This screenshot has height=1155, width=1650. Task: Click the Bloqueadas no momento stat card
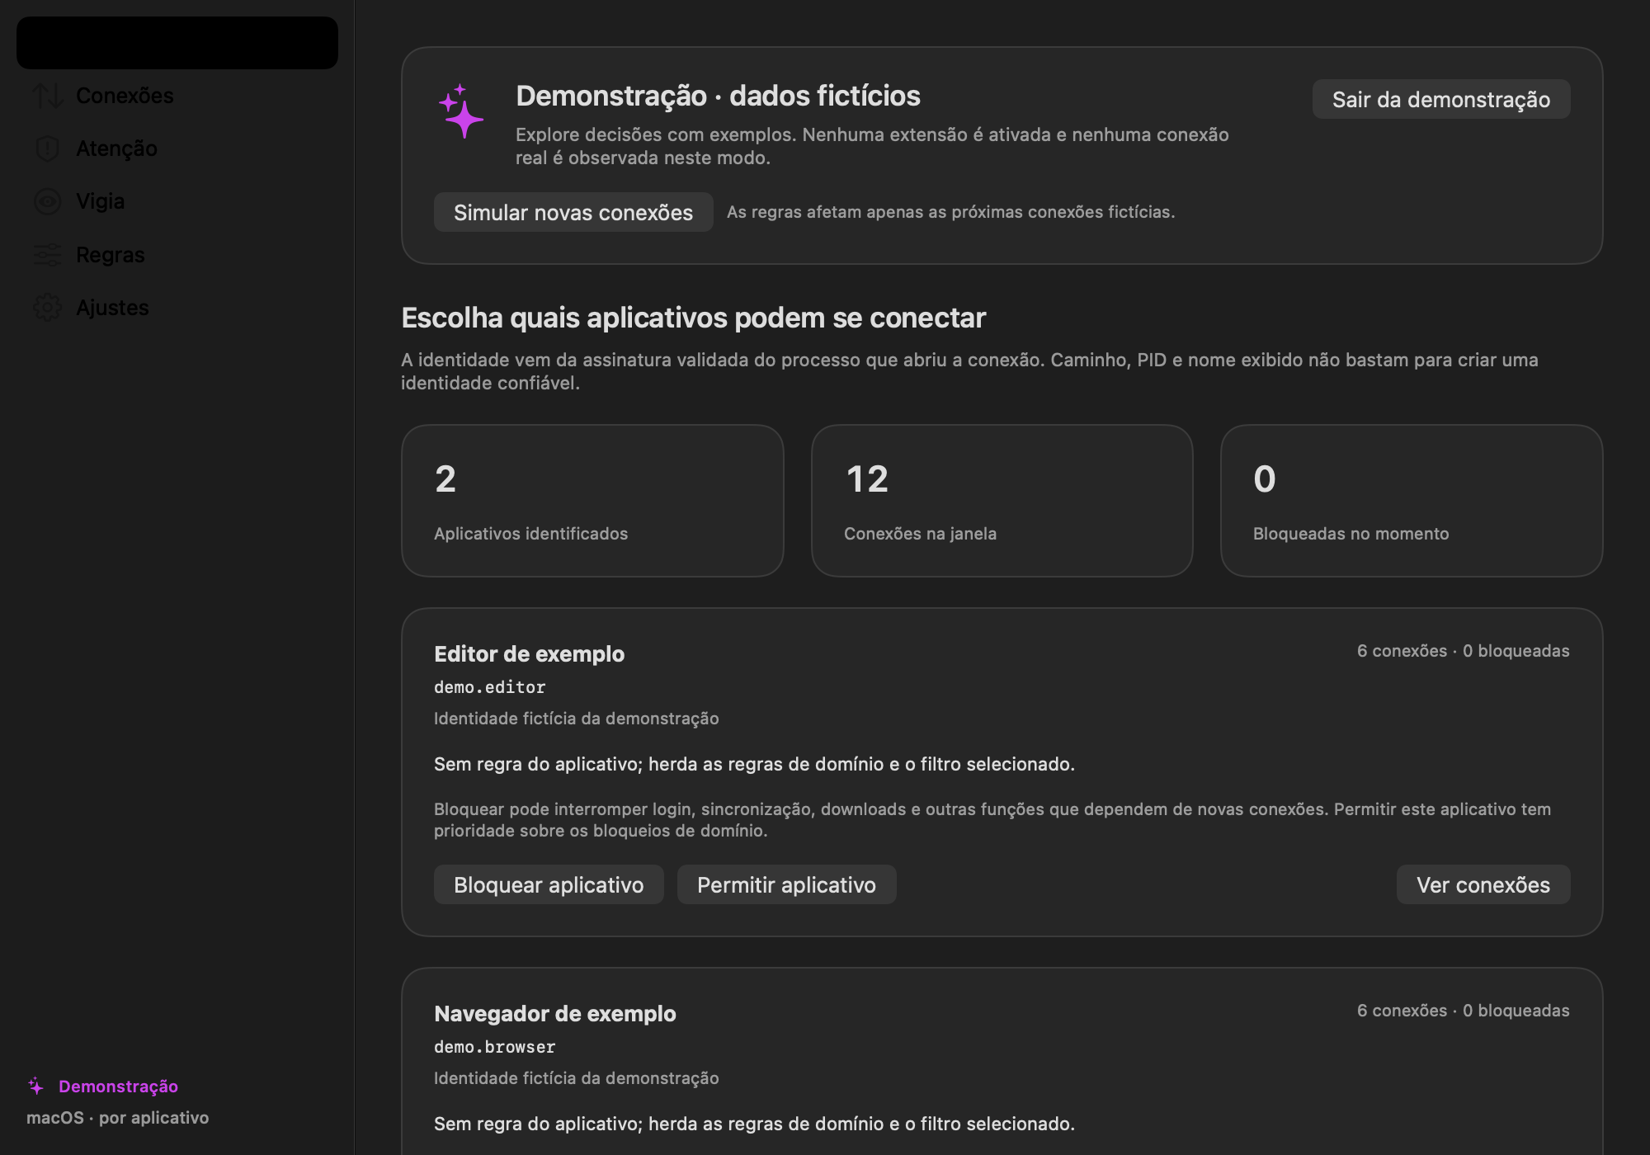tap(1412, 501)
